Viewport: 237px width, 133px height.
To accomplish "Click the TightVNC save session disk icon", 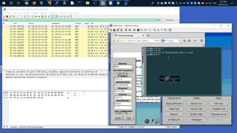I will 114,30.
